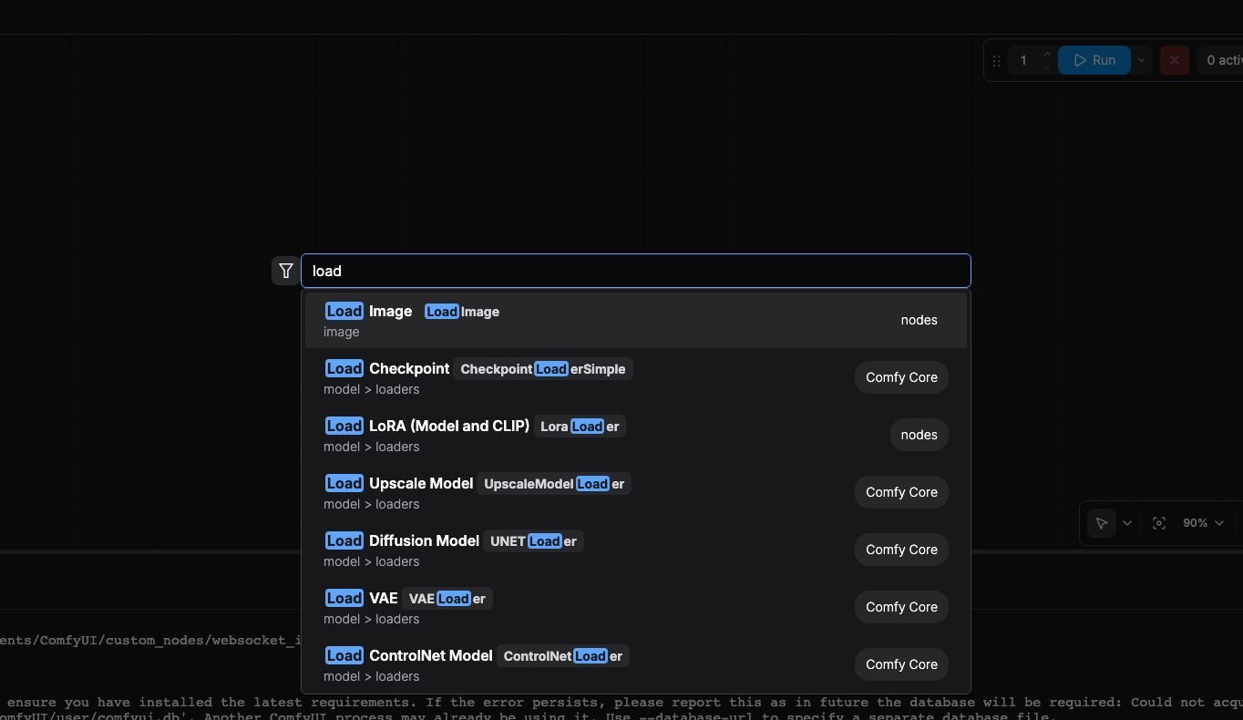Click the batch count field showing 1

(1024, 60)
